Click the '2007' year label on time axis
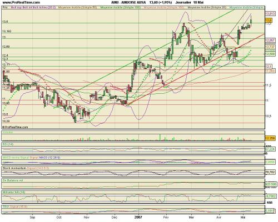Viewport: 278px width, 222px height. [138, 217]
